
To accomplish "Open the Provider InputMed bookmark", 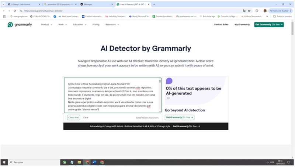I will (163, 17).
